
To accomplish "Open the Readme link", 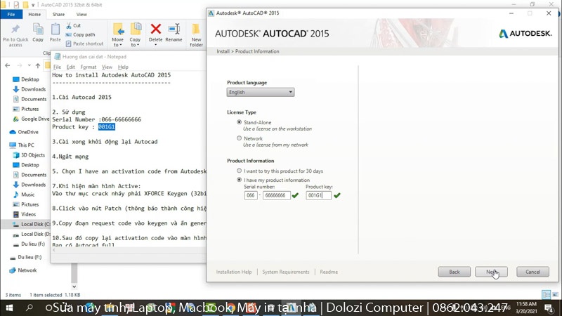I will click(x=329, y=272).
